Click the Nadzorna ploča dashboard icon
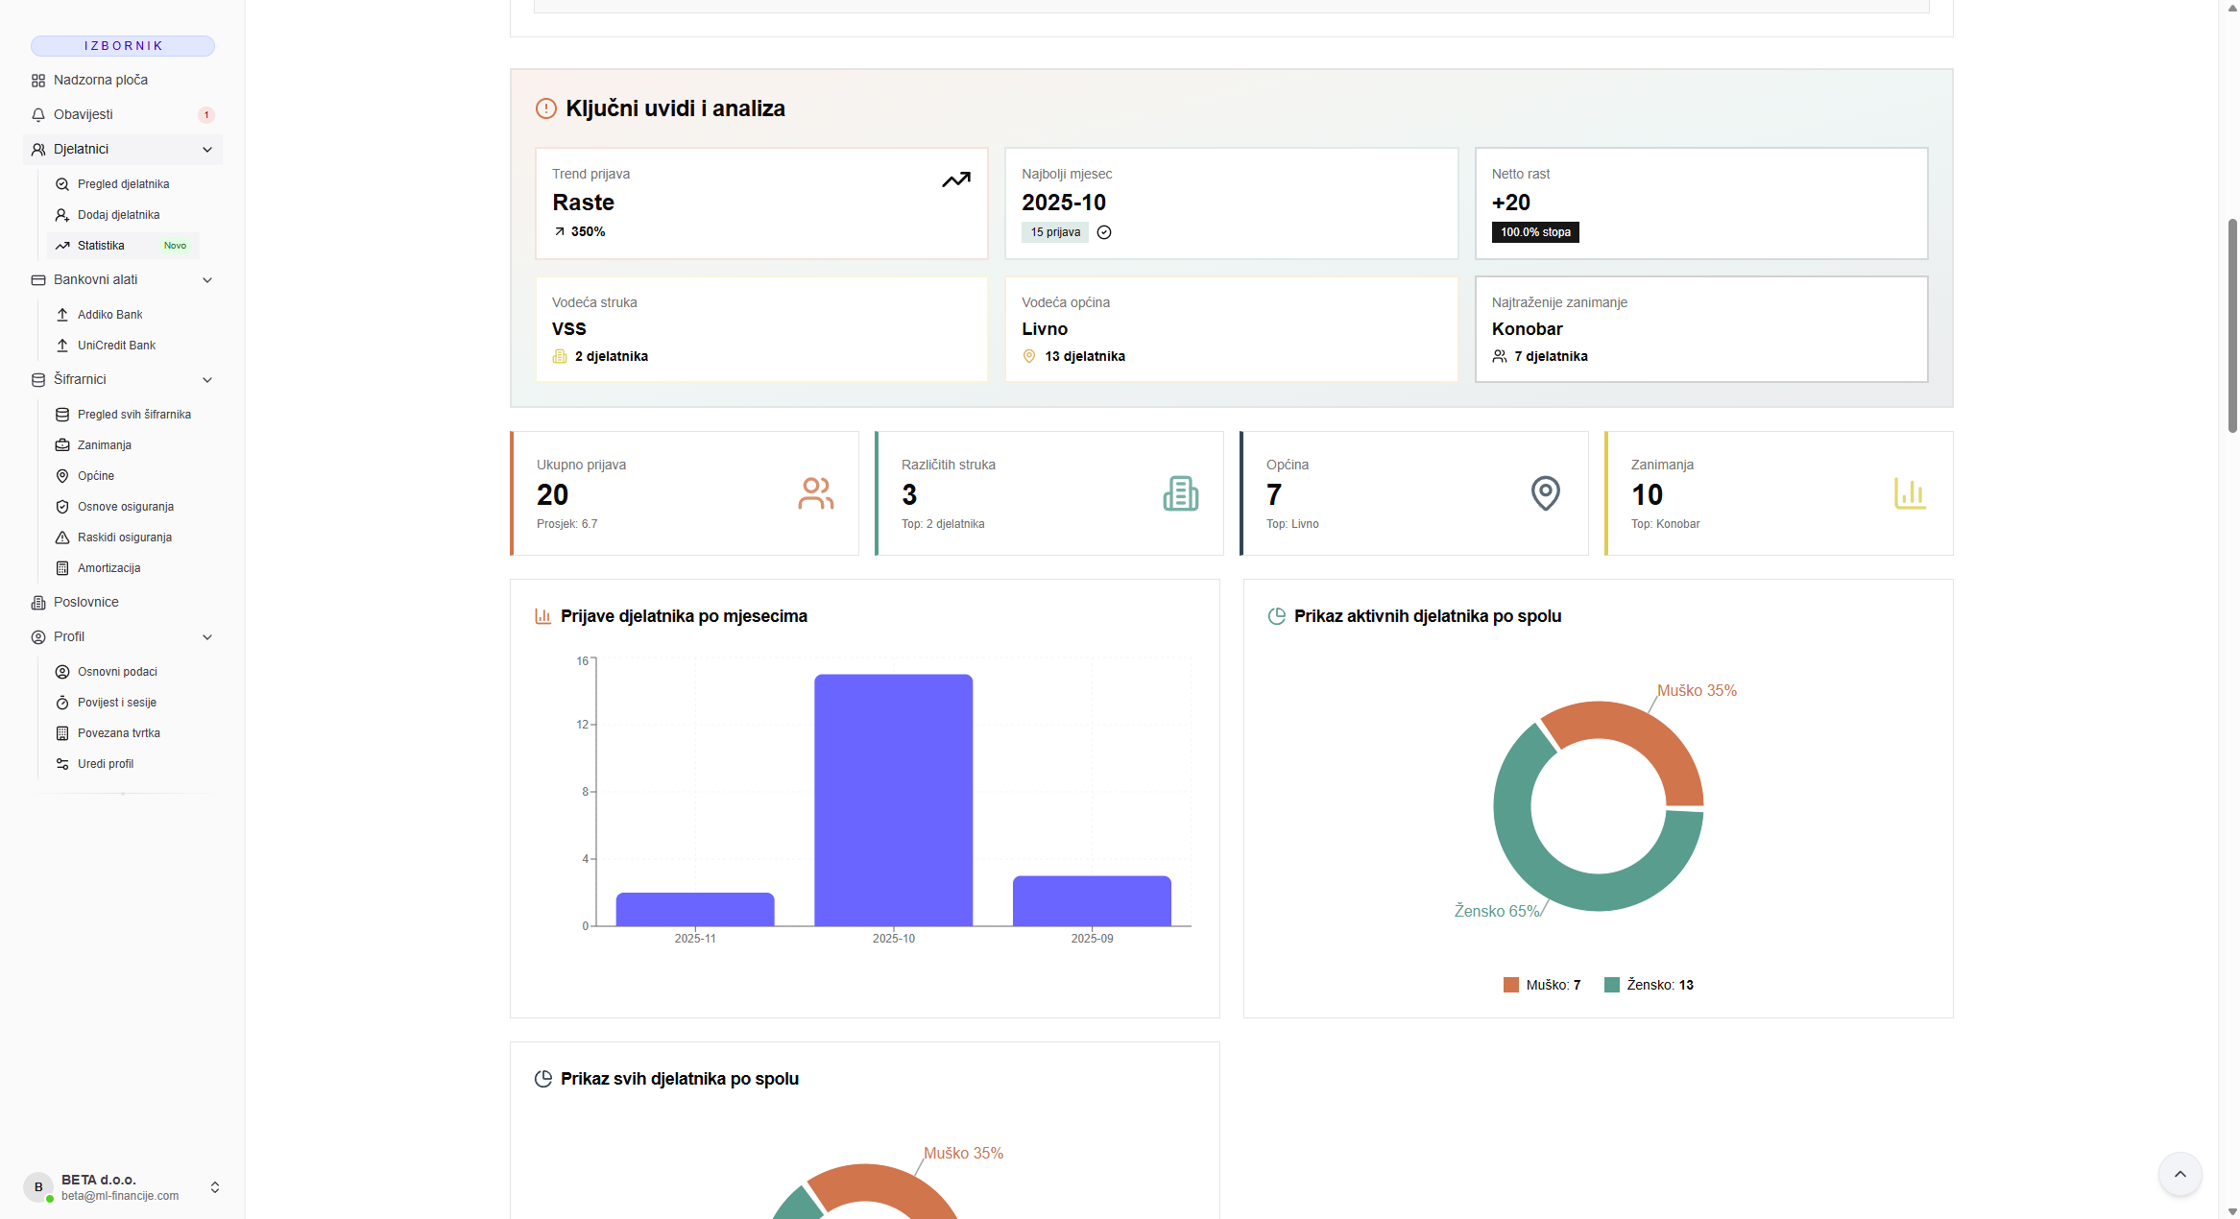This screenshot has height=1219, width=2240. pyautogui.click(x=38, y=81)
